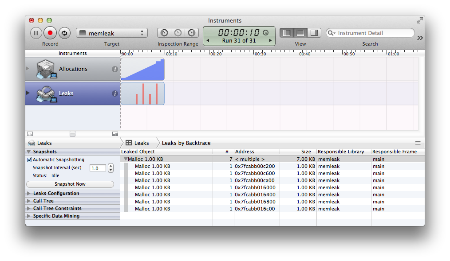Click the Instruments column header

click(x=73, y=54)
